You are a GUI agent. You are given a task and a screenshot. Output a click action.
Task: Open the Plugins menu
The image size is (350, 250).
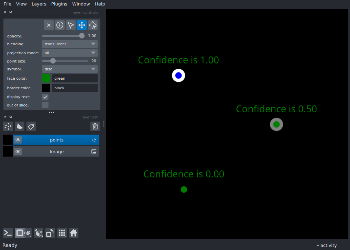tap(59, 4)
